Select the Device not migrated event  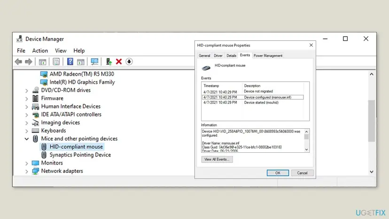253,92
